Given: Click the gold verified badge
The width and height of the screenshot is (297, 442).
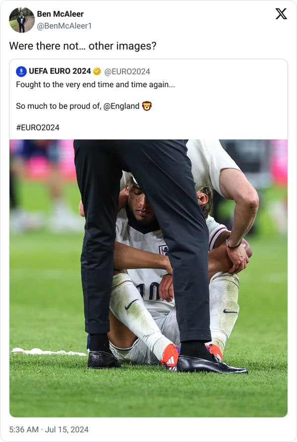Looking at the screenshot, I should click(x=97, y=71).
